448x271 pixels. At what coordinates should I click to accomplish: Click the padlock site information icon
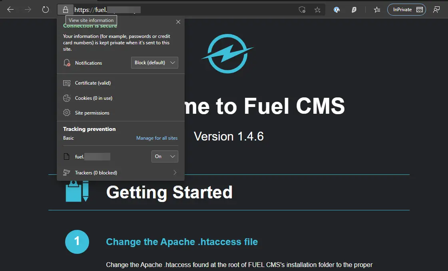click(x=66, y=10)
